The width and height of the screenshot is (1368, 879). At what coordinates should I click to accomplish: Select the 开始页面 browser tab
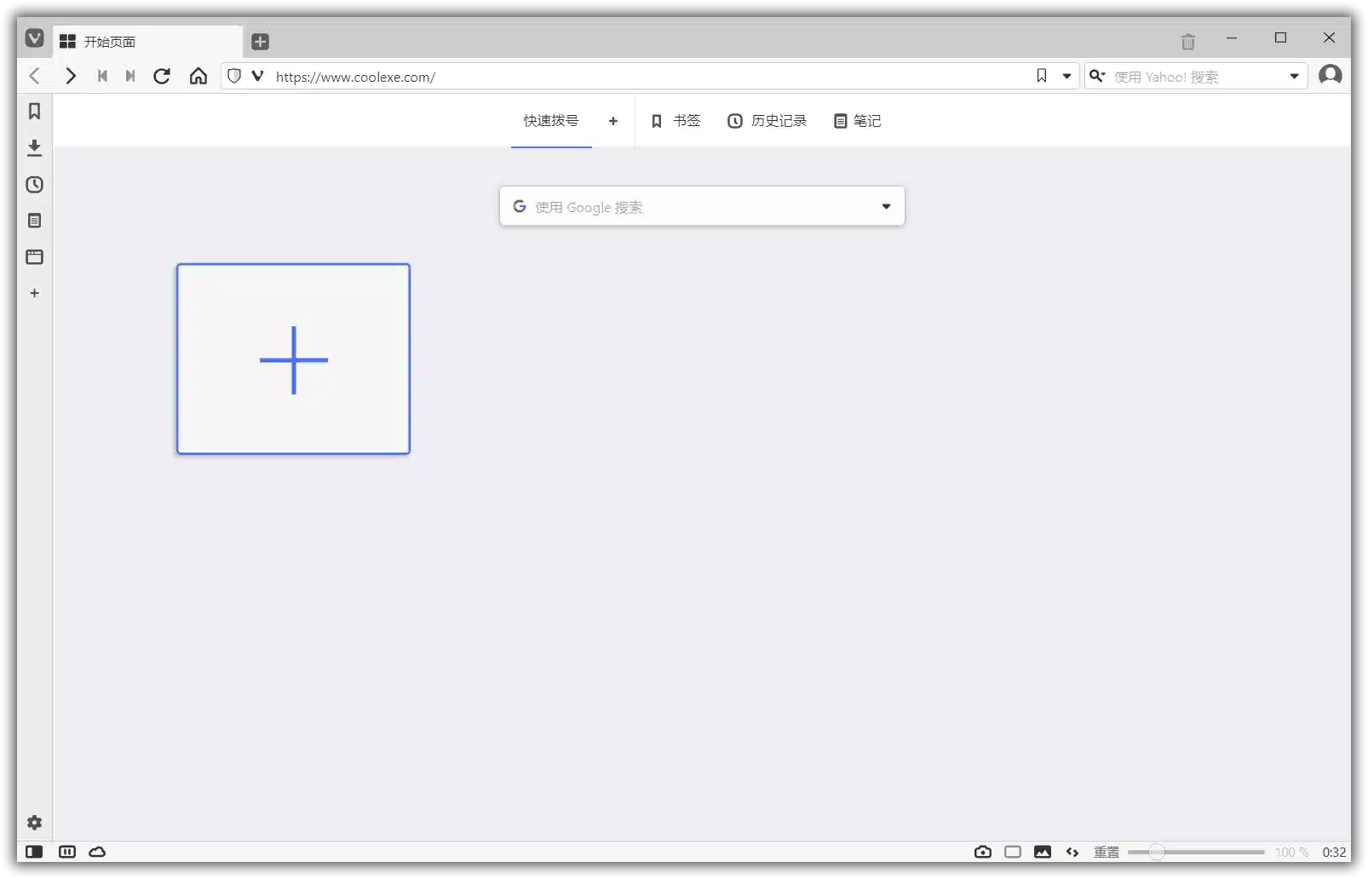click(111, 41)
